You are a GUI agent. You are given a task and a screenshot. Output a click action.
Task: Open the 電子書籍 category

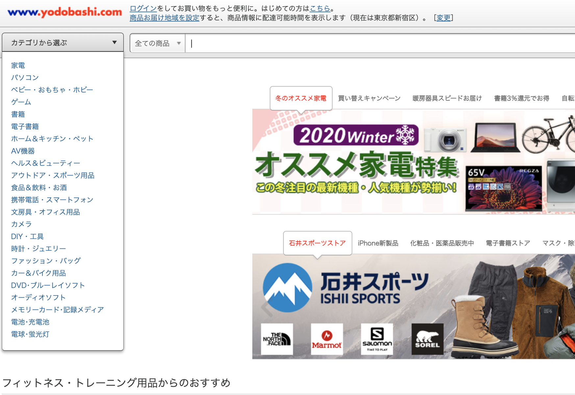(25, 126)
